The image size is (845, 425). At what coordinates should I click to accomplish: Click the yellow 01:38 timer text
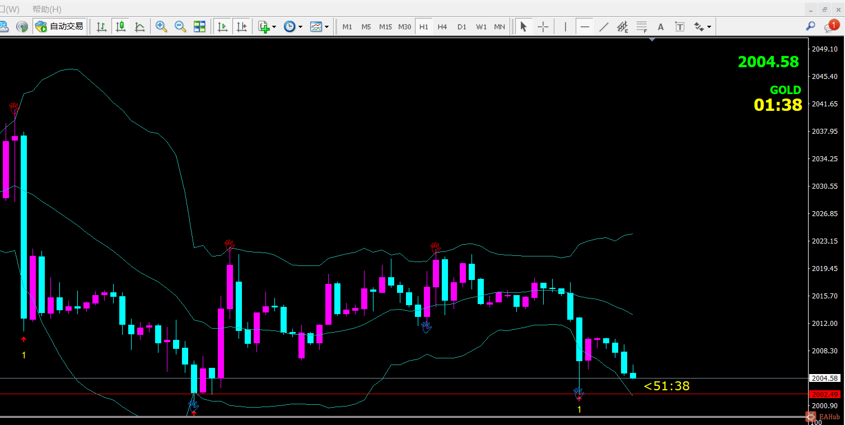coord(778,105)
